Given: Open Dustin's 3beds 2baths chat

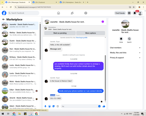Looking at the screenshot, I should pos(20,42).
